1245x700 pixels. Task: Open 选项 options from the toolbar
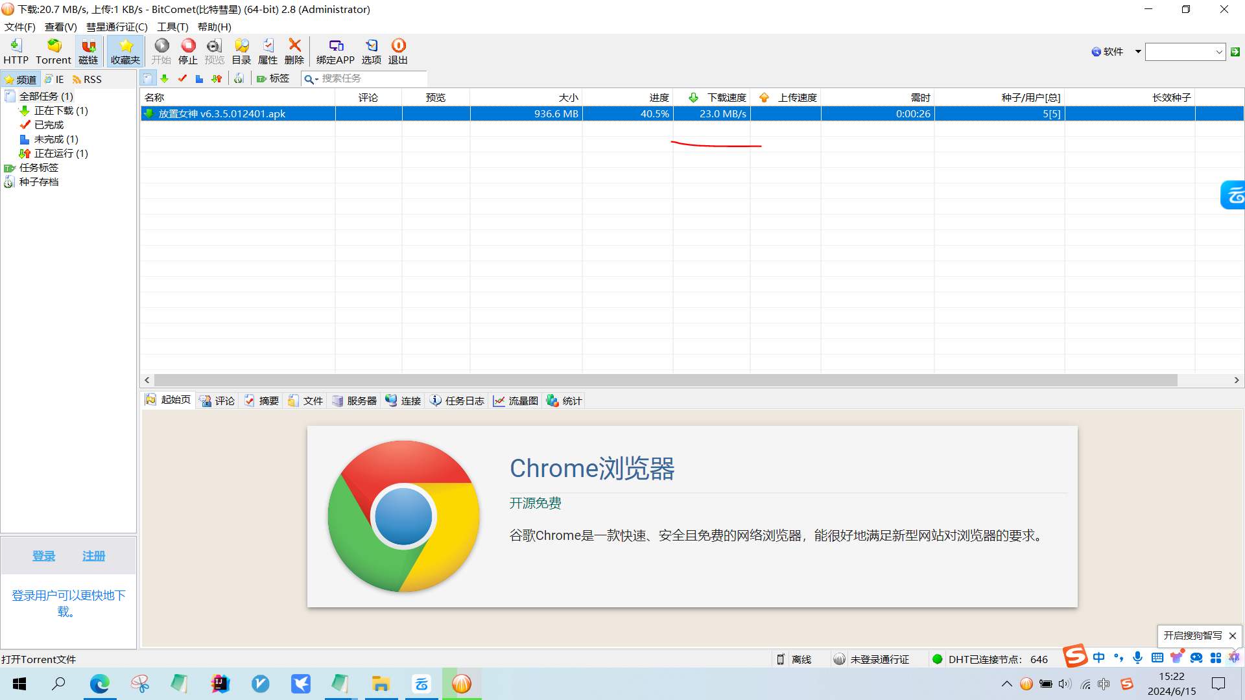[372, 51]
